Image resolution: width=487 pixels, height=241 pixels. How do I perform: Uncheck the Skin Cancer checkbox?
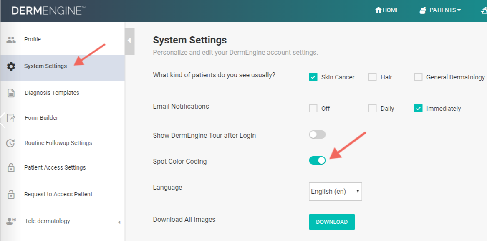(x=313, y=77)
